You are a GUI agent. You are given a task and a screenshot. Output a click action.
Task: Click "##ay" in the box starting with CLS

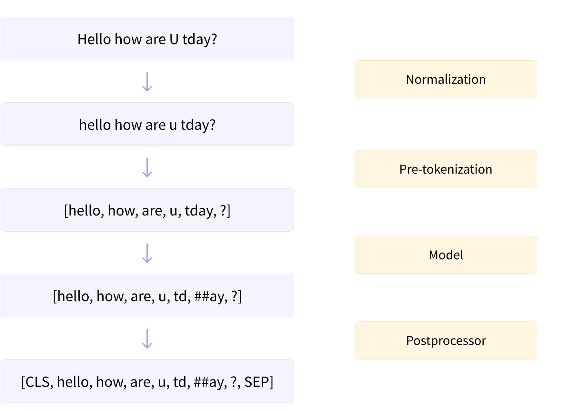pos(209,382)
